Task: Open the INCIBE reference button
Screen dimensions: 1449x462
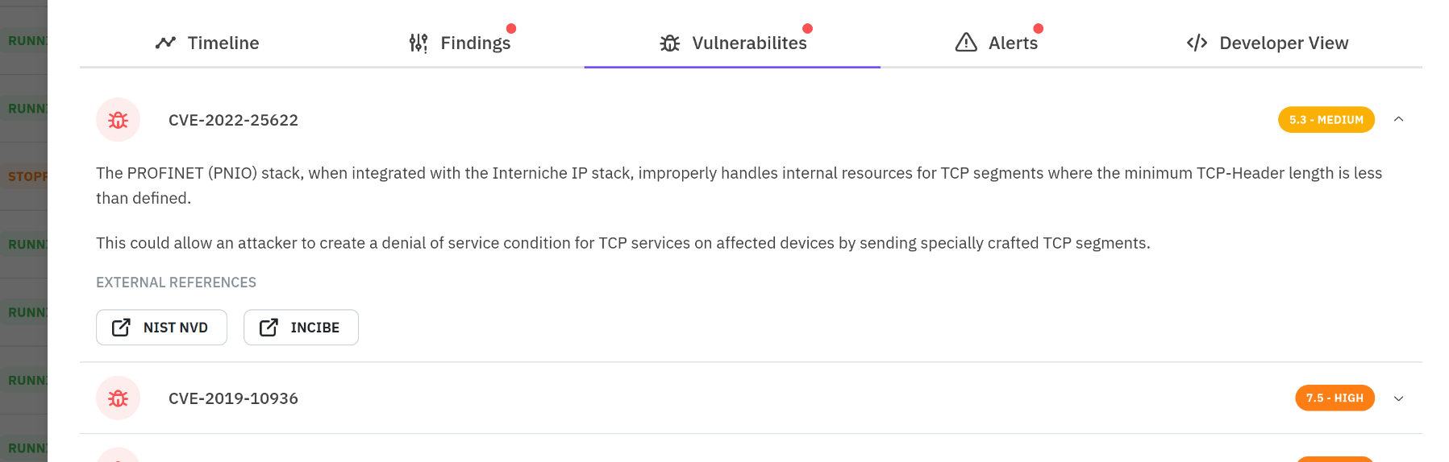Action: click(x=301, y=328)
